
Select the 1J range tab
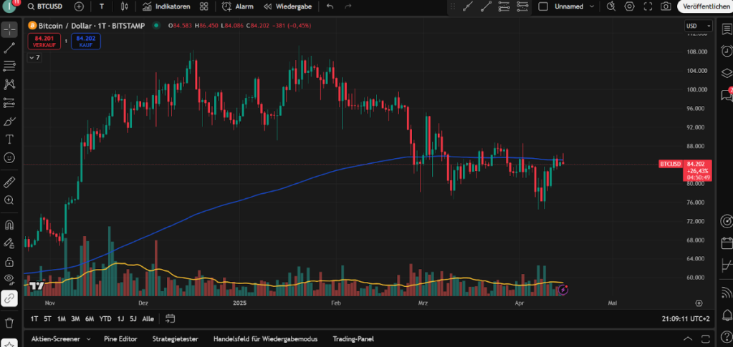coord(120,319)
